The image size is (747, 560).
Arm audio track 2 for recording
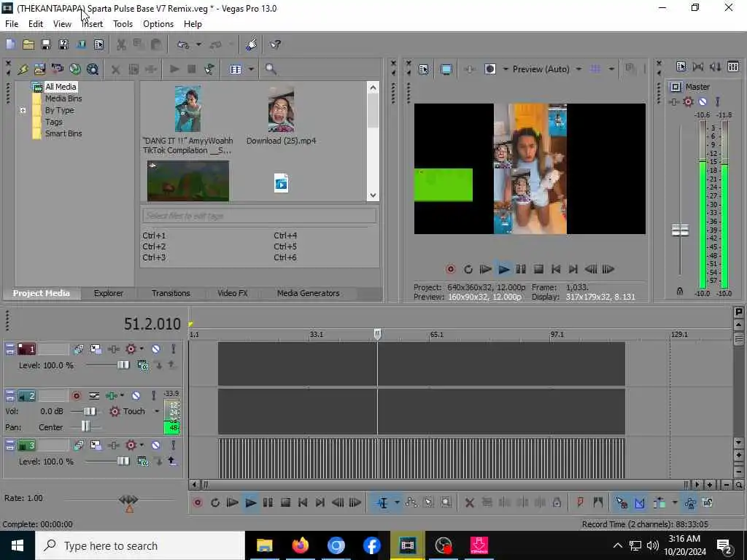76,396
